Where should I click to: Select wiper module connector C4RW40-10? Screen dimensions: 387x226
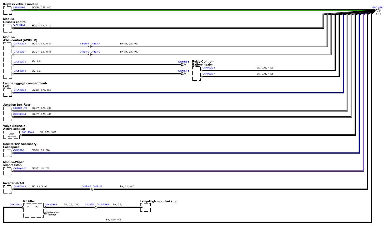pos(20,168)
